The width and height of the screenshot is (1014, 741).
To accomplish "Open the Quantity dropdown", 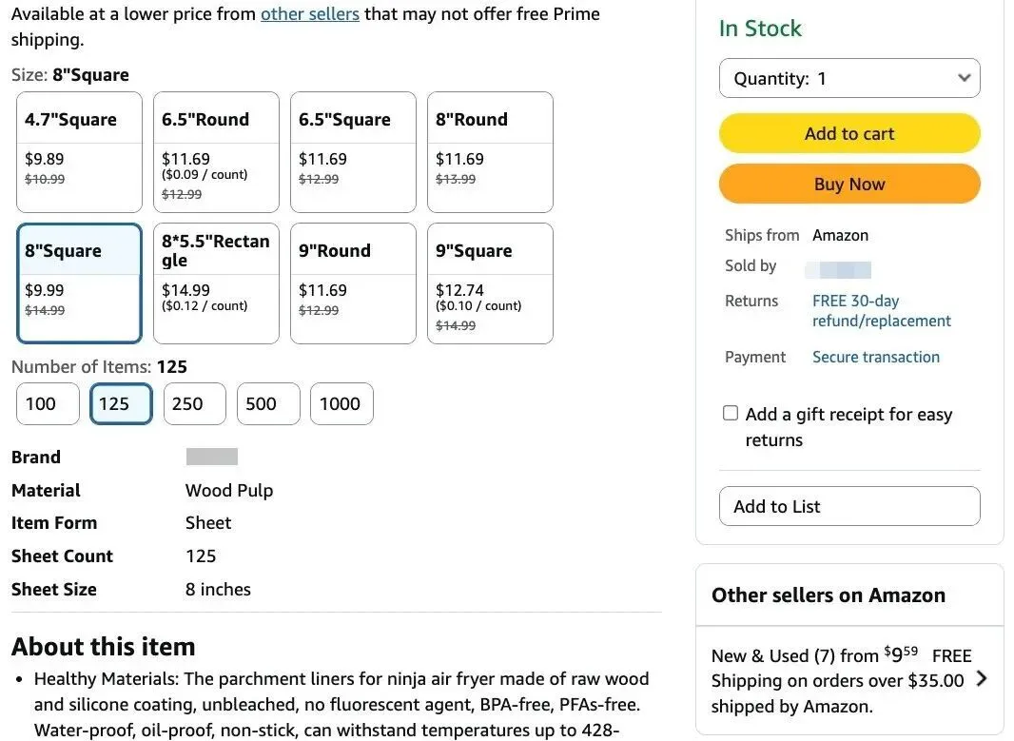I will (x=849, y=79).
